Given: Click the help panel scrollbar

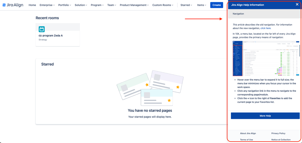Looking at the screenshot, I should coord(300,50).
